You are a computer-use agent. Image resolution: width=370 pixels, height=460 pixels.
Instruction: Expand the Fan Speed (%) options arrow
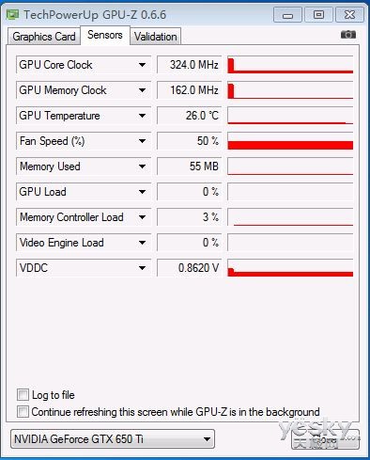coord(142,141)
